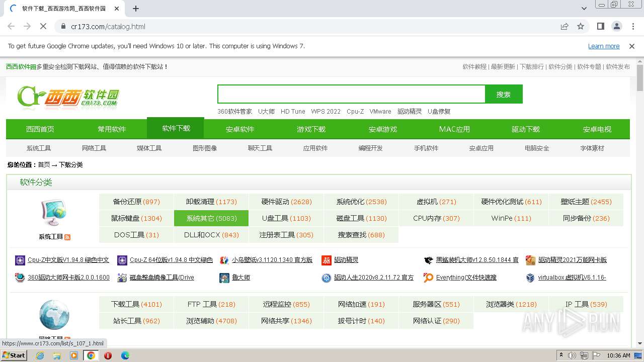The width and height of the screenshot is (644, 362).
Task: Open the 壁纸主题 (2455) category
Action: [586, 202]
